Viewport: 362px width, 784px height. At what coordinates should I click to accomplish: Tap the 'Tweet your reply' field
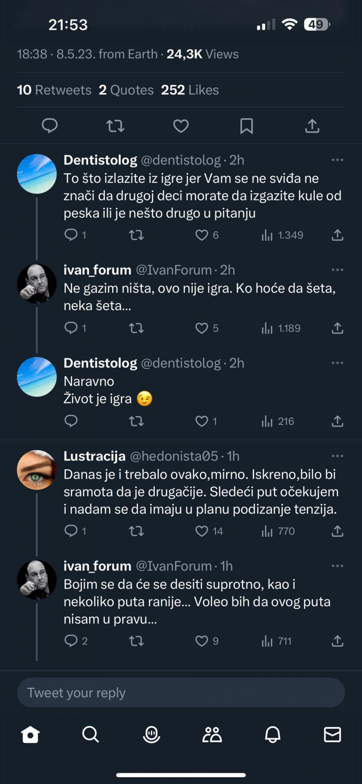click(x=181, y=693)
